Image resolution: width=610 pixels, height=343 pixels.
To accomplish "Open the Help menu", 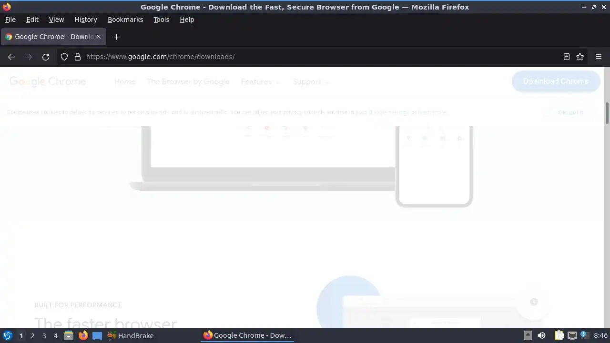I will pyautogui.click(x=187, y=20).
